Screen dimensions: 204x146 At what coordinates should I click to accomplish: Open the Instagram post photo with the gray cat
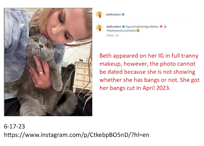point(48,62)
